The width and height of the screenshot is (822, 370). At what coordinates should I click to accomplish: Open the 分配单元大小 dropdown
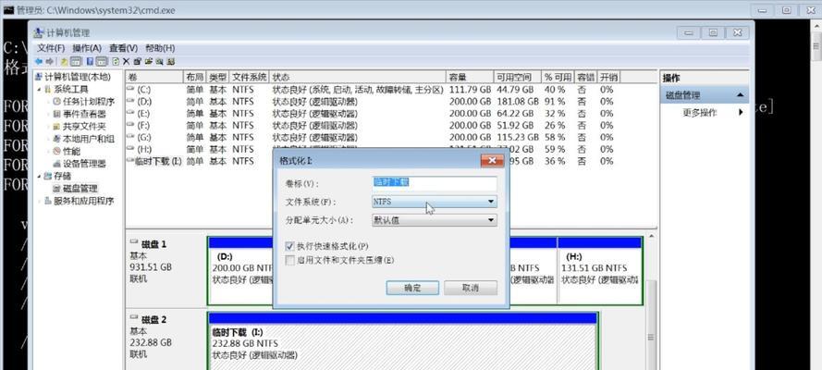coord(434,220)
